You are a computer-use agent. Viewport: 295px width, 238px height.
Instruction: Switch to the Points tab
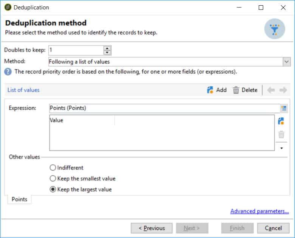pyautogui.click(x=19, y=199)
